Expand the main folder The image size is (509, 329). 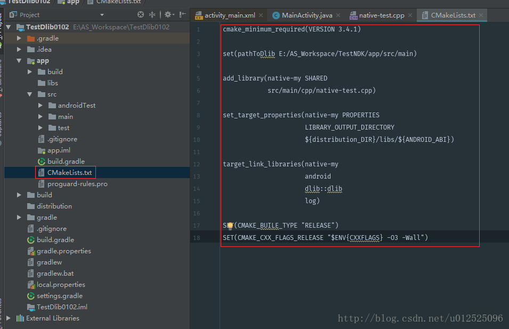pos(41,117)
